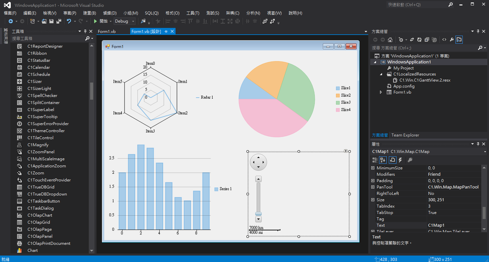Toggle the Properties page button in Properties panel
This screenshot has height=262, width=489.
(393, 160)
